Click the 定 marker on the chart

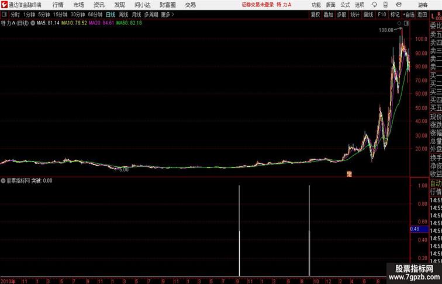pyautogui.click(x=349, y=174)
